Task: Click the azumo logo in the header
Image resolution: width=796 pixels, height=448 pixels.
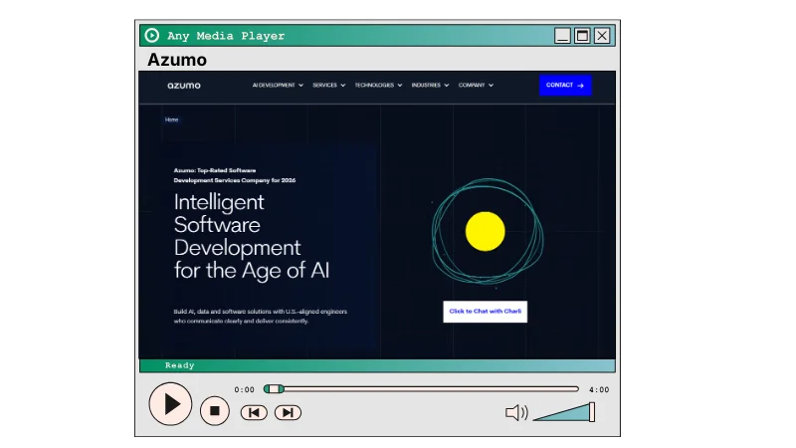Action: click(x=184, y=86)
